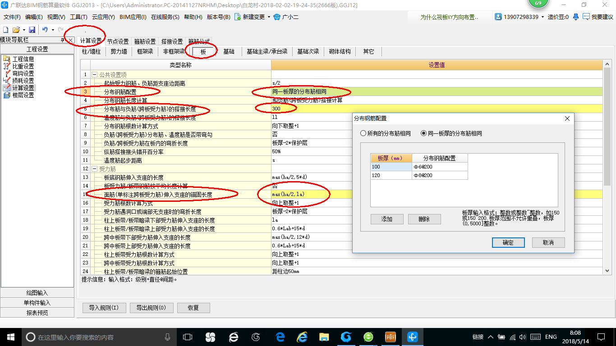616x346 pixels.
Task: Click the Undo arrow icon
Action: 45,30
